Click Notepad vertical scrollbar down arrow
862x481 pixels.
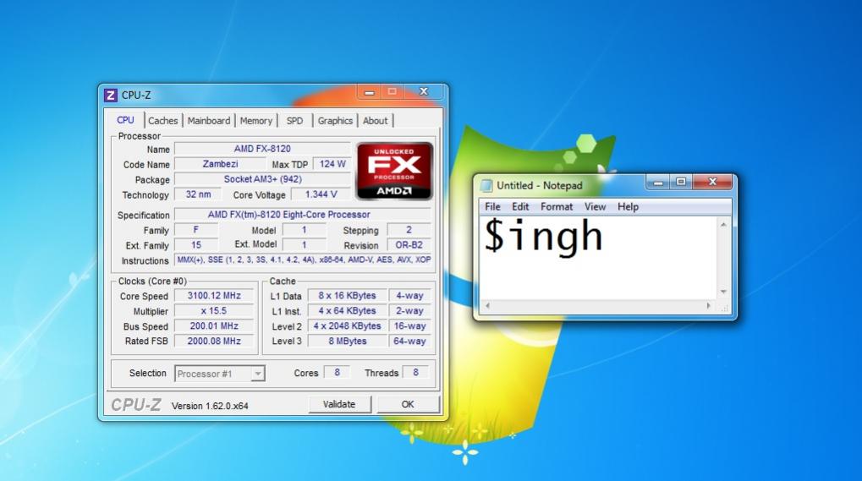click(x=723, y=292)
